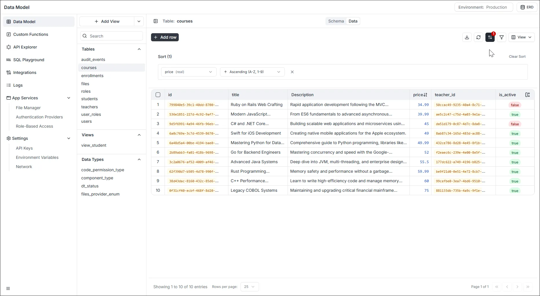Click the refresh table data icon

(478, 37)
